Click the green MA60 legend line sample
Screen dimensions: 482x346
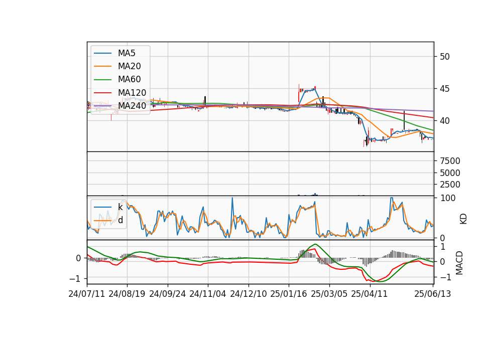pyautogui.click(x=102, y=80)
